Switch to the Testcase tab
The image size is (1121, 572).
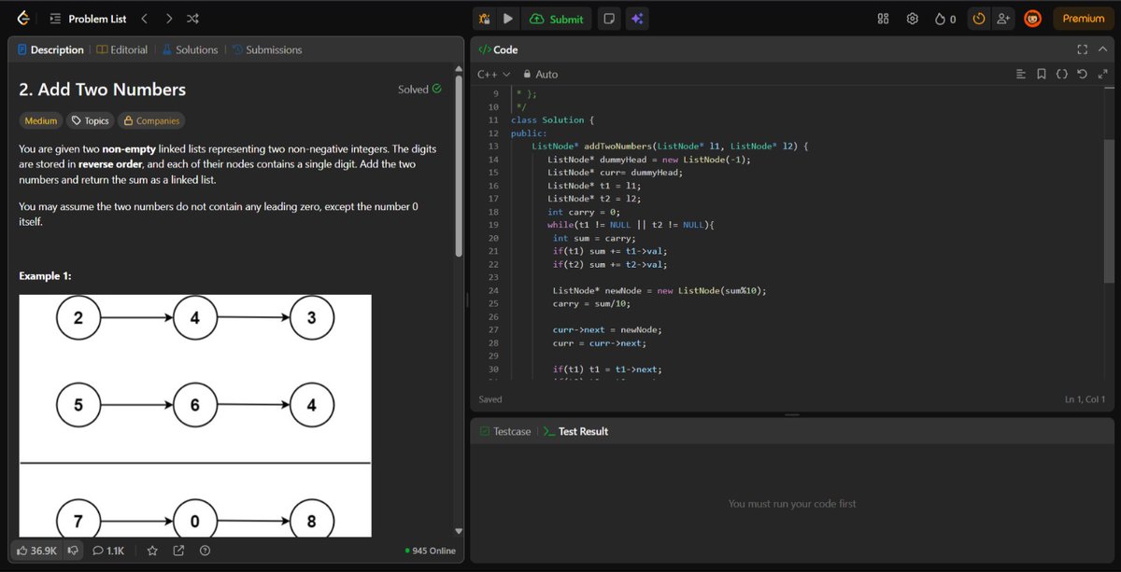504,431
